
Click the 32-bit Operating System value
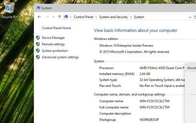click(x=162, y=80)
